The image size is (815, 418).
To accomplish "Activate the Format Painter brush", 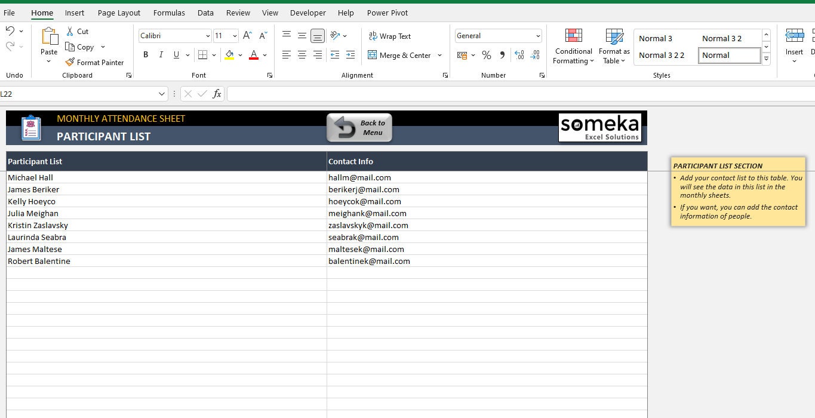I will click(x=70, y=62).
